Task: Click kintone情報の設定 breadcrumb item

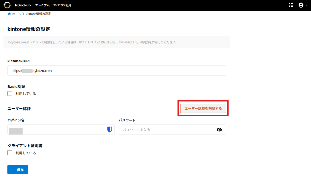Action: coord(38,14)
